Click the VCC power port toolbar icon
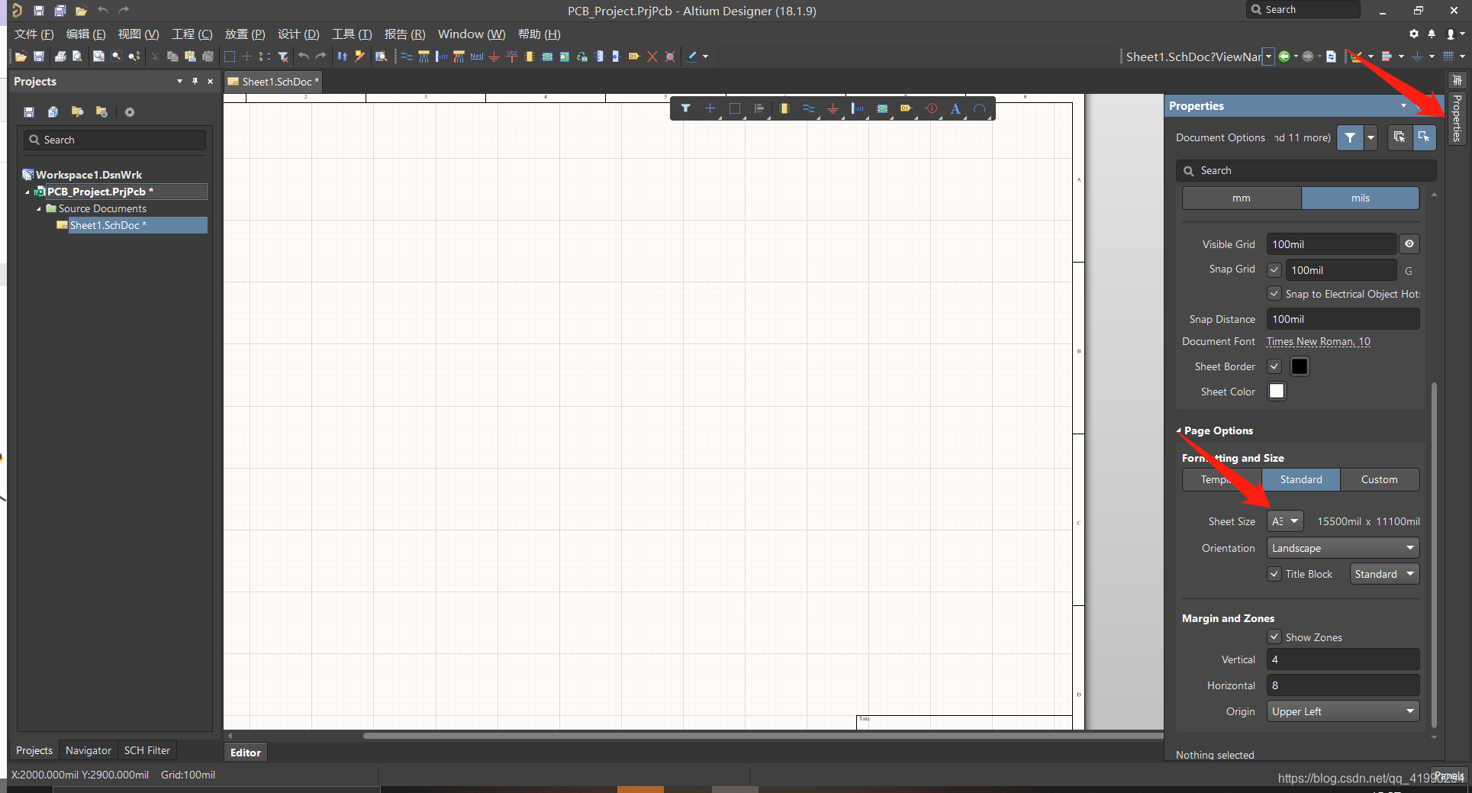Screen dimensions: 1472x793 pyautogui.click(x=511, y=56)
